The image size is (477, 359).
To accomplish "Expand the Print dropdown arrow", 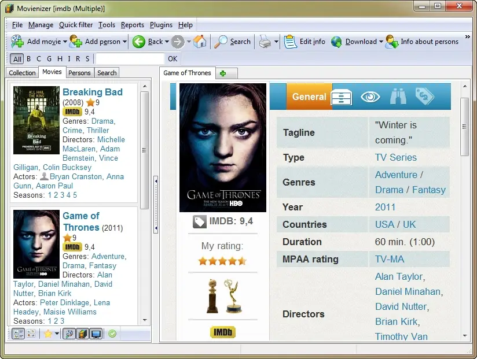I will click(x=276, y=42).
